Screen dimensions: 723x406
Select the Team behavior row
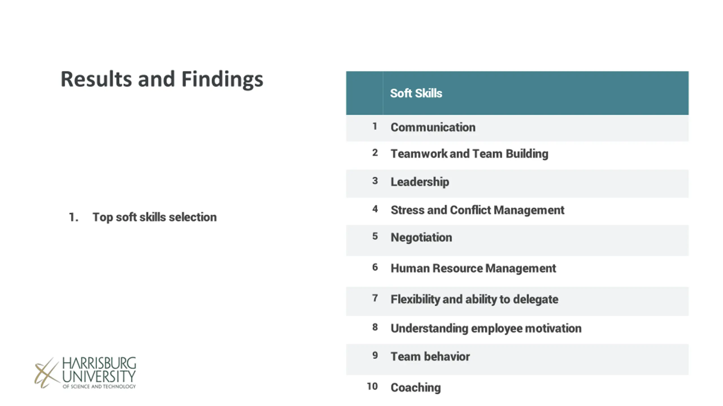tap(517, 359)
